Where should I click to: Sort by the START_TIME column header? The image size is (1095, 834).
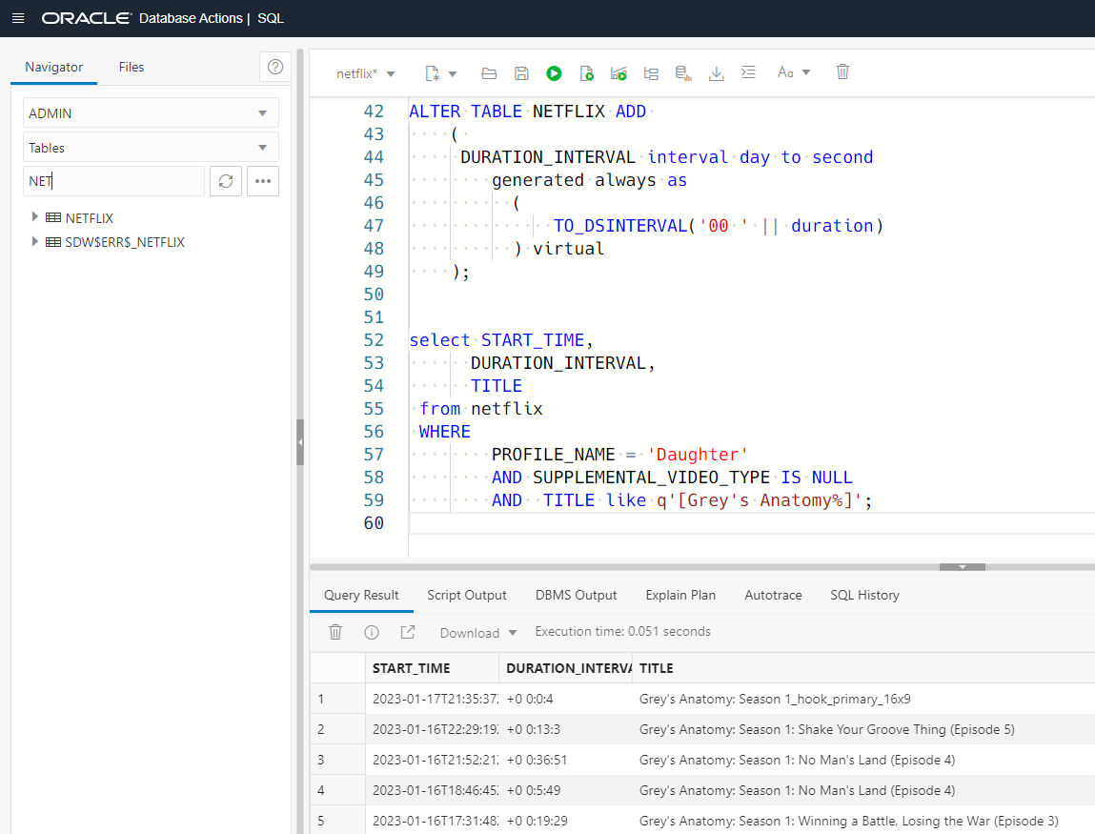coord(433,668)
